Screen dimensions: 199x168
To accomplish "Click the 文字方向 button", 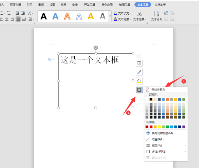I will (x=156, y=16).
